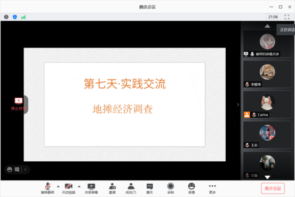Click Stop Sharing (停止共享) button
295x197 pixels.
[x=19, y=104]
